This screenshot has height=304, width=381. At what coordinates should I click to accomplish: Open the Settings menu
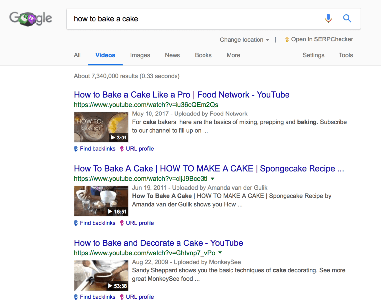tap(313, 55)
